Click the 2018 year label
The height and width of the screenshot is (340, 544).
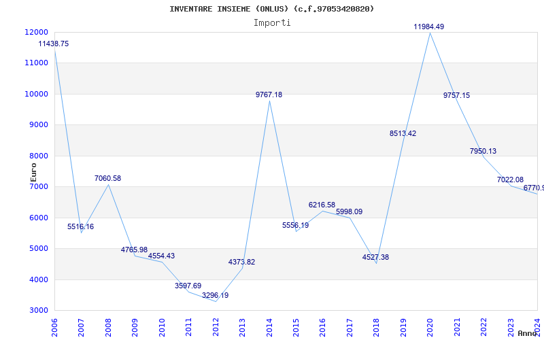point(377,327)
